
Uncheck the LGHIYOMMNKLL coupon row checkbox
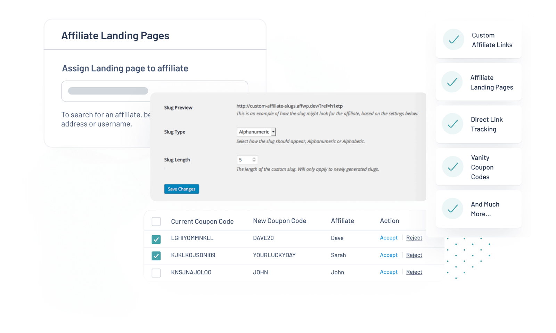156,239
